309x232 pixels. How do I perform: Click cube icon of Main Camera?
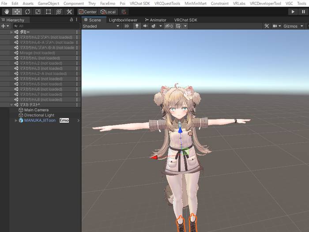(x=21, y=110)
